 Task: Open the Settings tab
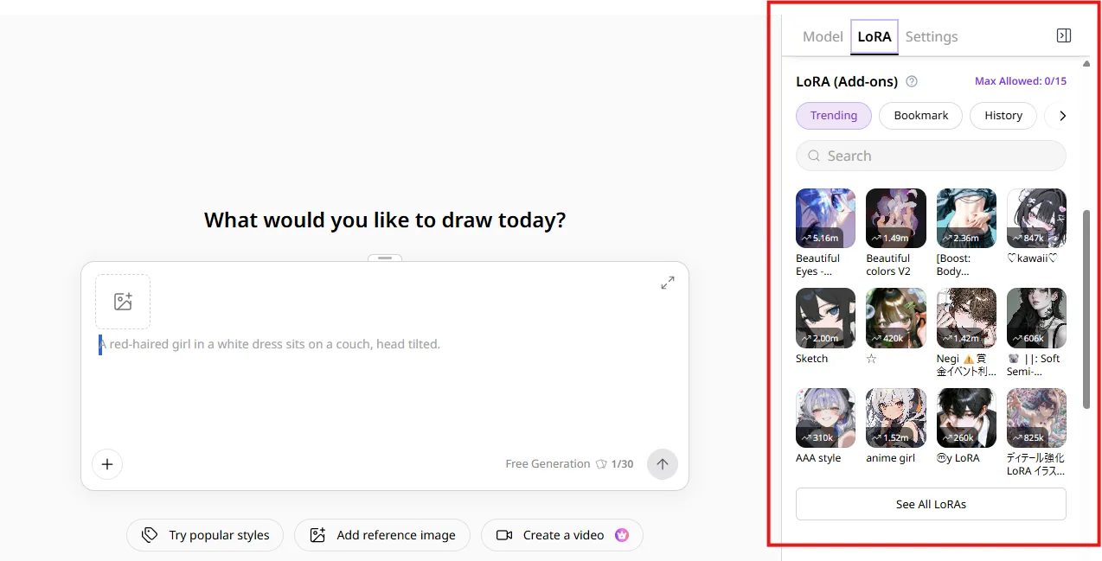click(x=932, y=36)
